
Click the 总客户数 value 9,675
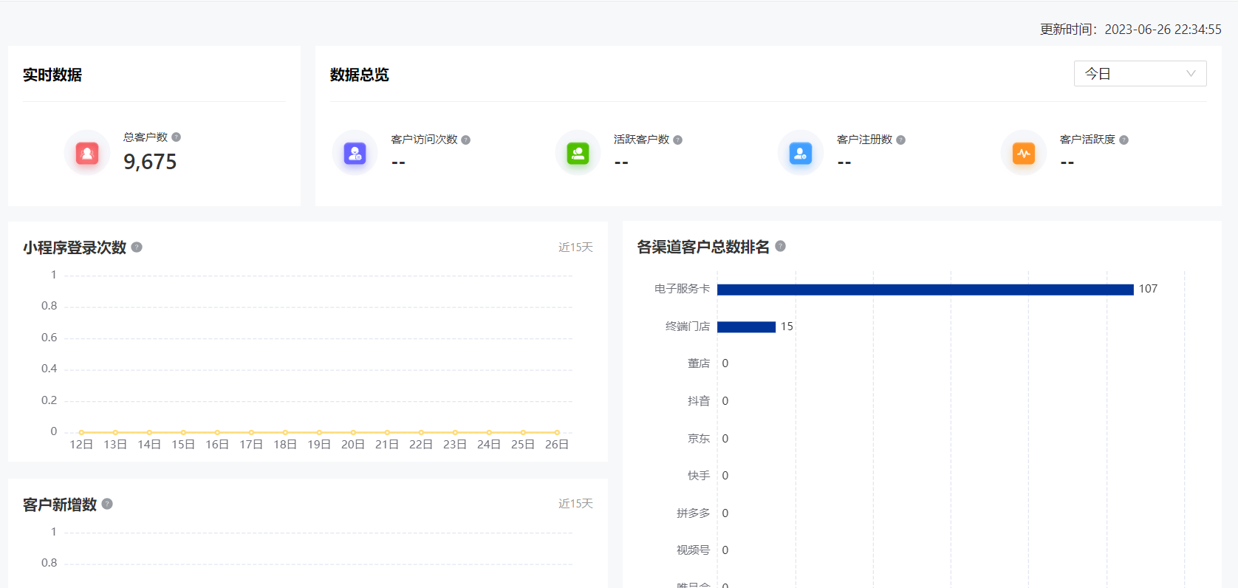click(x=150, y=162)
